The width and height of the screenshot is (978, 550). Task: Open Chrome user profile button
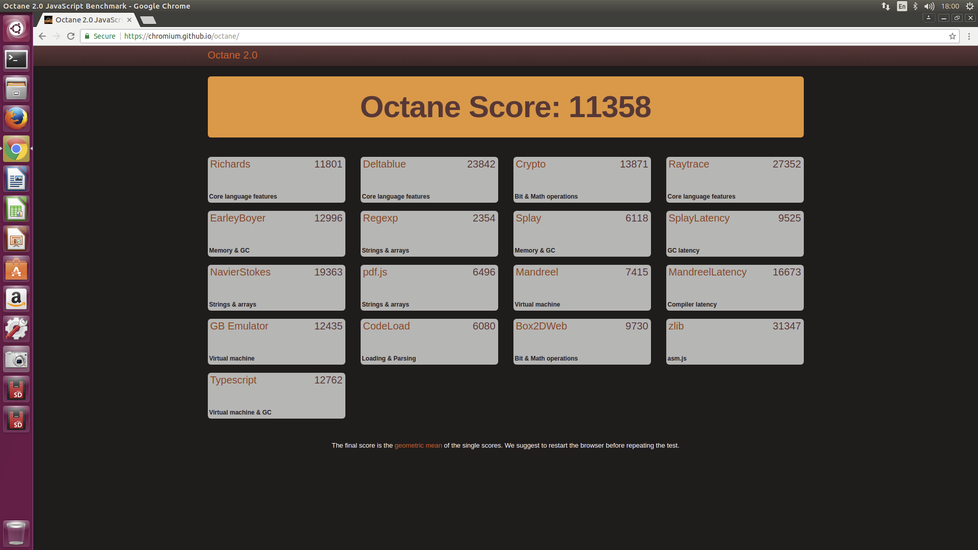click(x=929, y=18)
